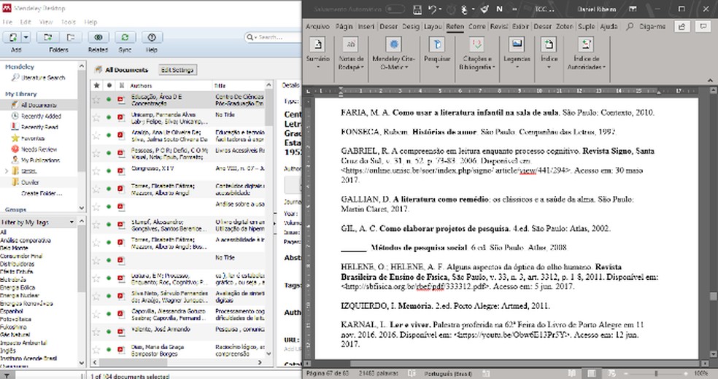The height and width of the screenshot is (379, 718).
Task: Switch to the Layout ribbon tab
Action: pos(433,26)
